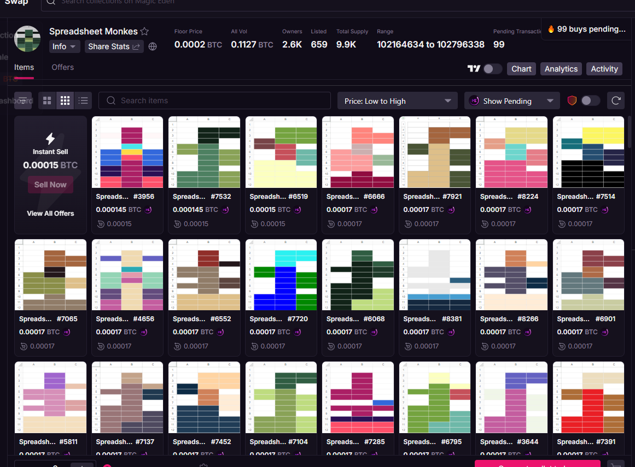635x467 pixels.
Task: Click the ME badge on #7065 price
Action: pos(67,332)
